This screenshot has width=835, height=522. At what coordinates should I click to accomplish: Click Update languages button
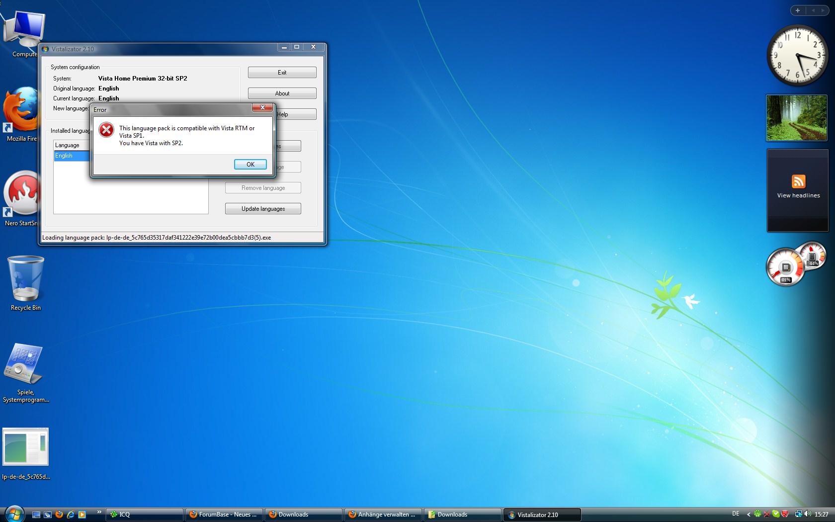(x=263, y=209)
